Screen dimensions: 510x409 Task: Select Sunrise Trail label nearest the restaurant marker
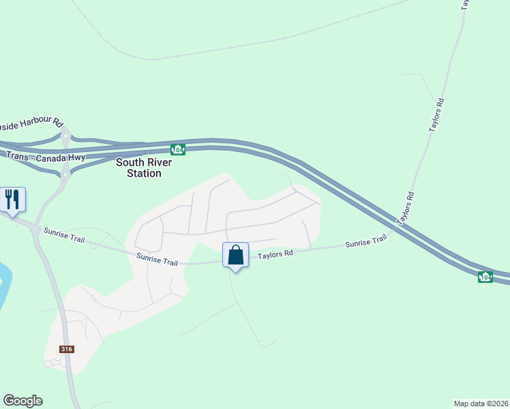(x=64, y=235)
